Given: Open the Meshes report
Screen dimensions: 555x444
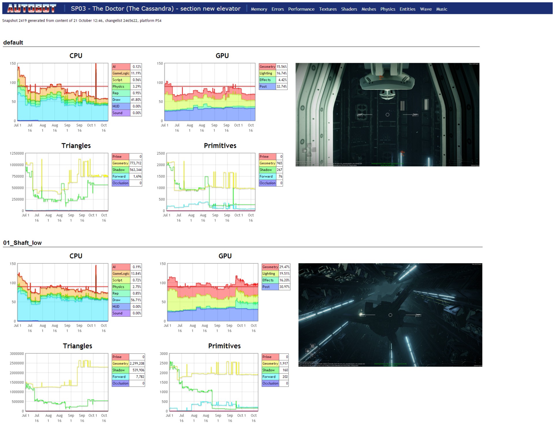Looking at the screenshot, I should pyautogui.click(x=369, y=9).
